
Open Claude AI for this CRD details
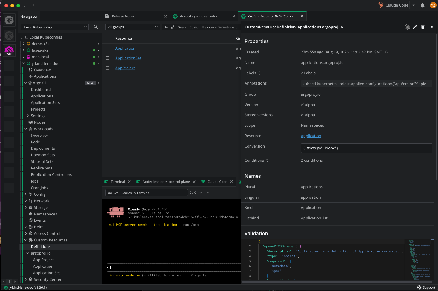[407, 27]
